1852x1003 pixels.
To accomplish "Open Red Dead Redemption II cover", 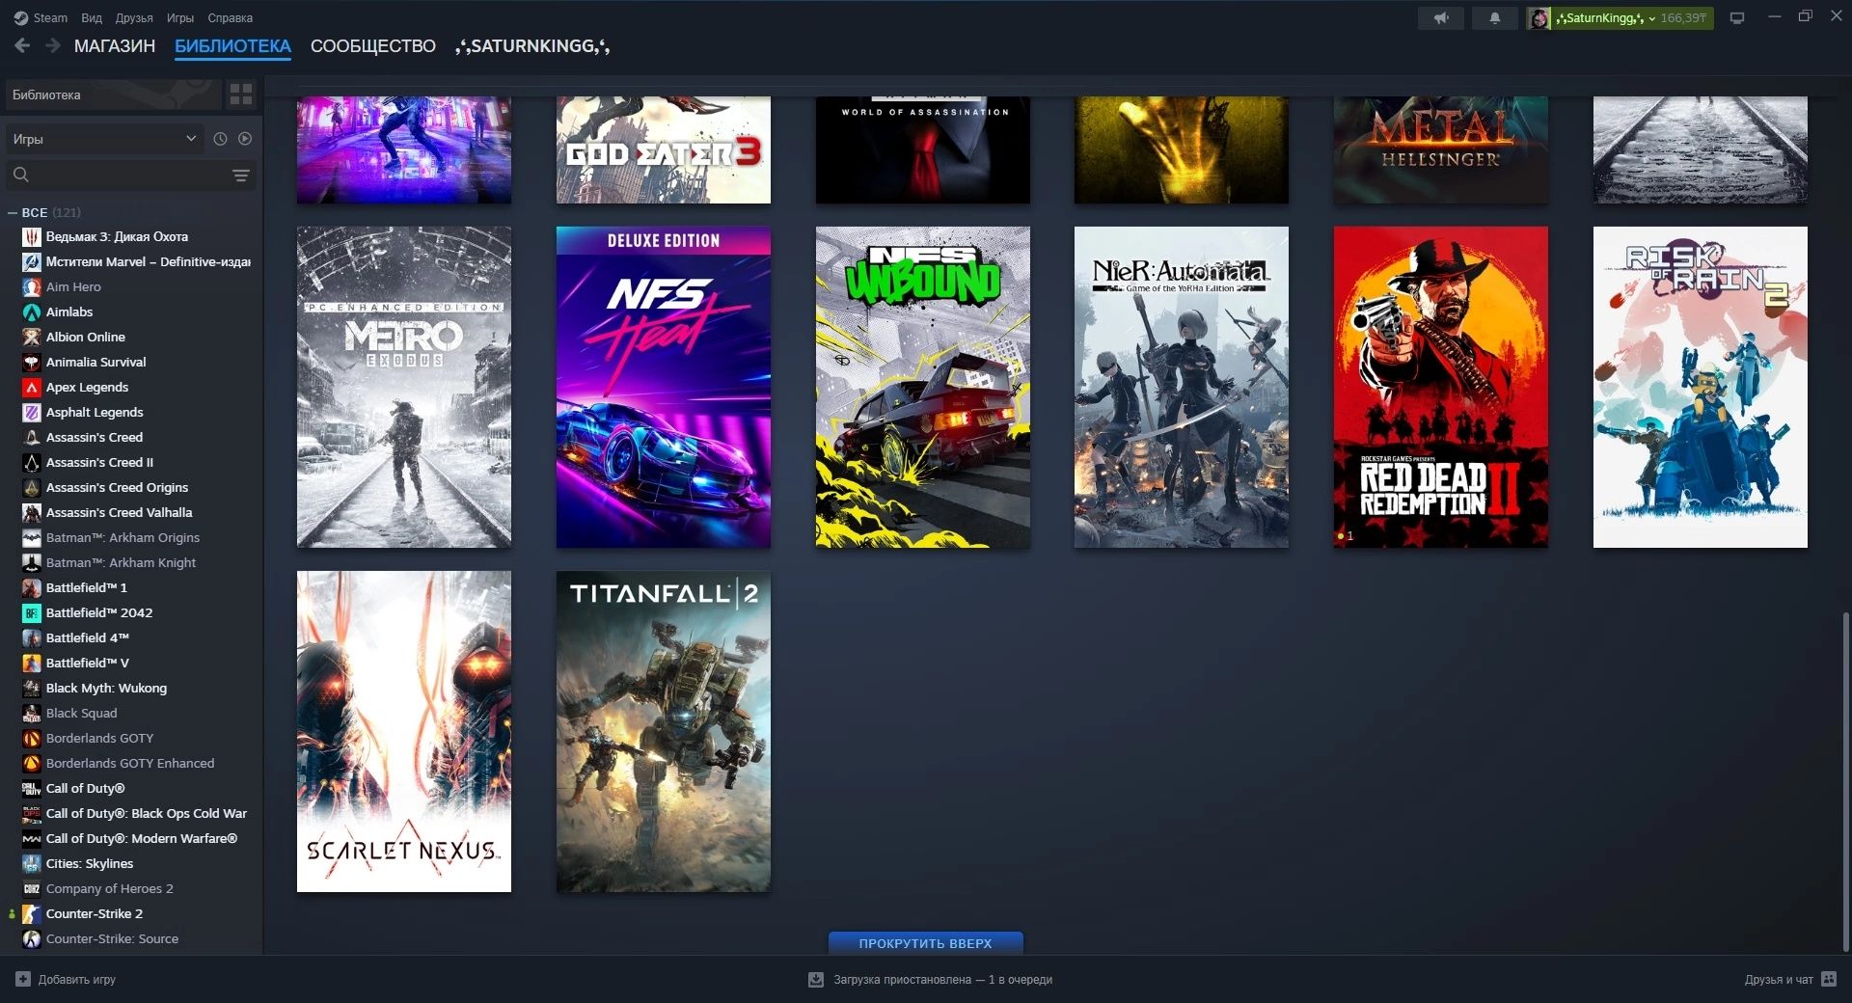I will point(1441,387).
